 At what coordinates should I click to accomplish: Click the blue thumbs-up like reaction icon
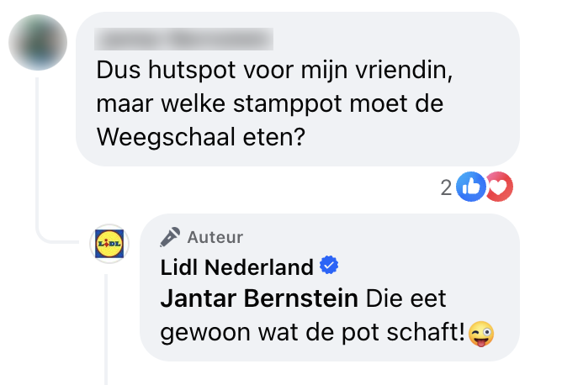point(471,188)
